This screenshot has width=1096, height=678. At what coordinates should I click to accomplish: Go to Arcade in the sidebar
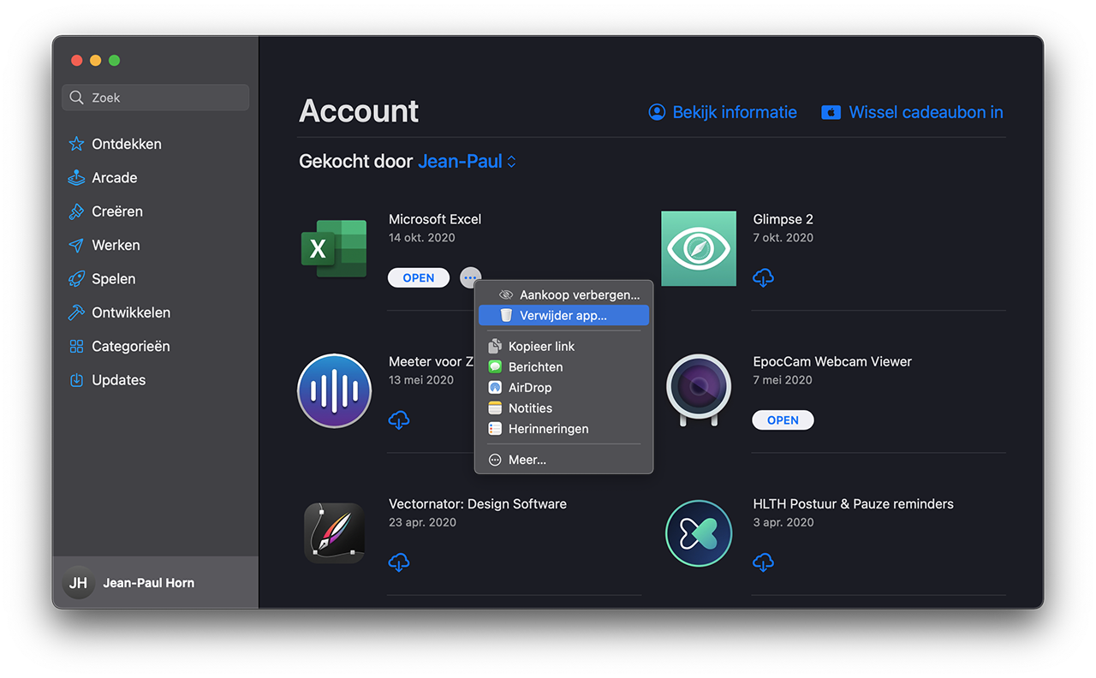[x=103, y=177]
